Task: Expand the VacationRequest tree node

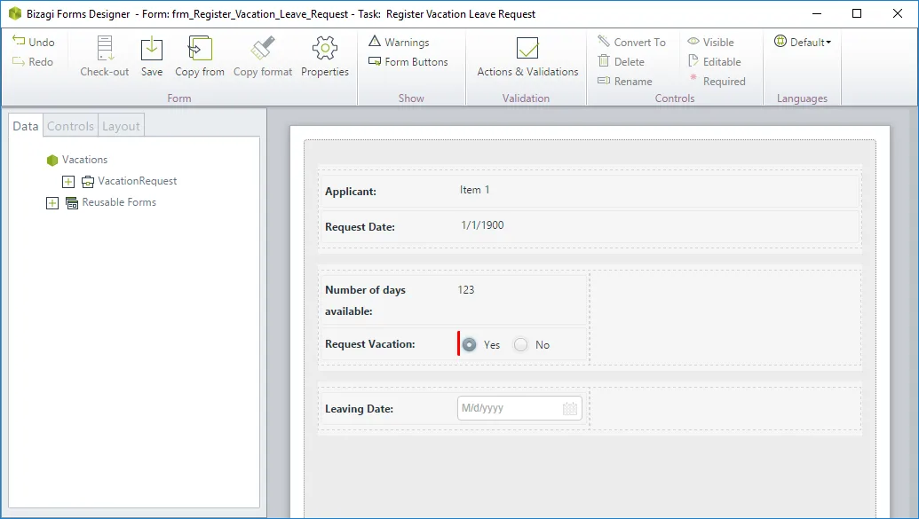Action: (x=68, y=182)
